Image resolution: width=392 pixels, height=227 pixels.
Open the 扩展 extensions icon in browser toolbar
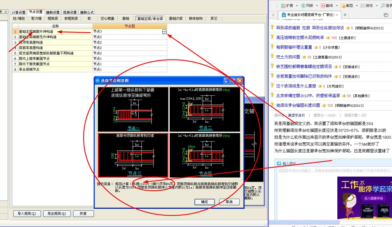[x=283, y=6]
